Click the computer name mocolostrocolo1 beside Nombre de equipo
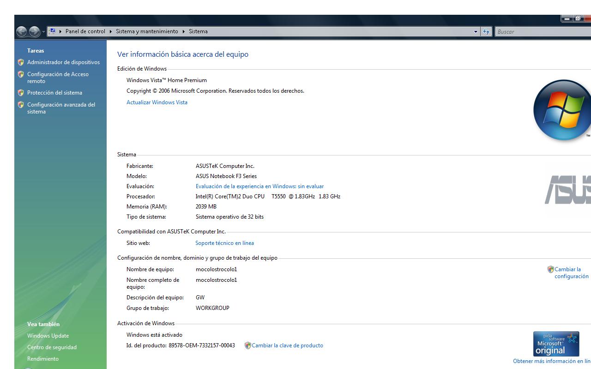591x369 pixels. point(216,269)
